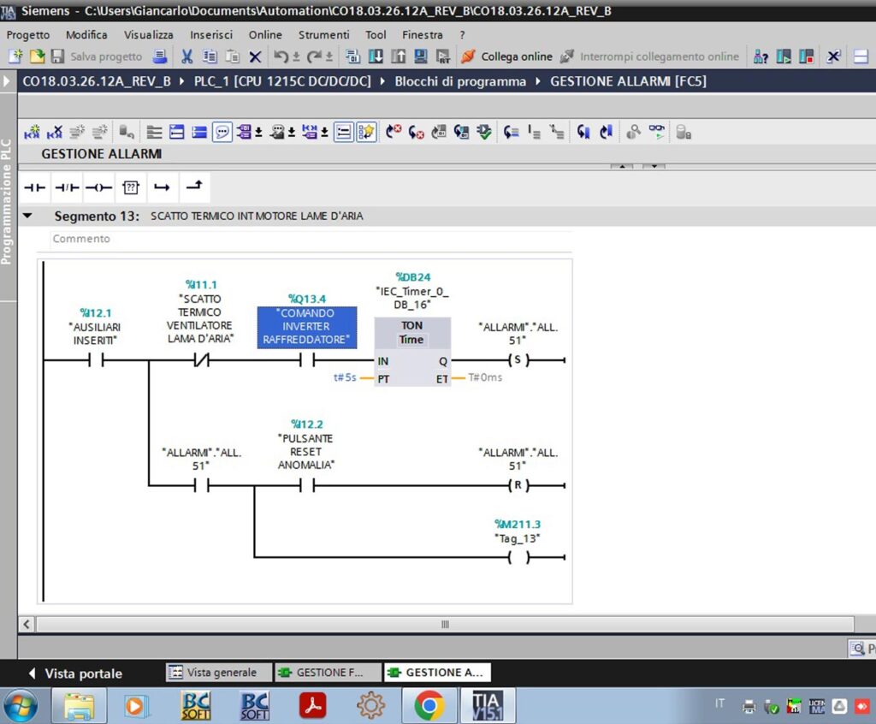Click the delete X icon in toolbar
The width and height of the screenshot is (876, 724).
pos(255,56)
